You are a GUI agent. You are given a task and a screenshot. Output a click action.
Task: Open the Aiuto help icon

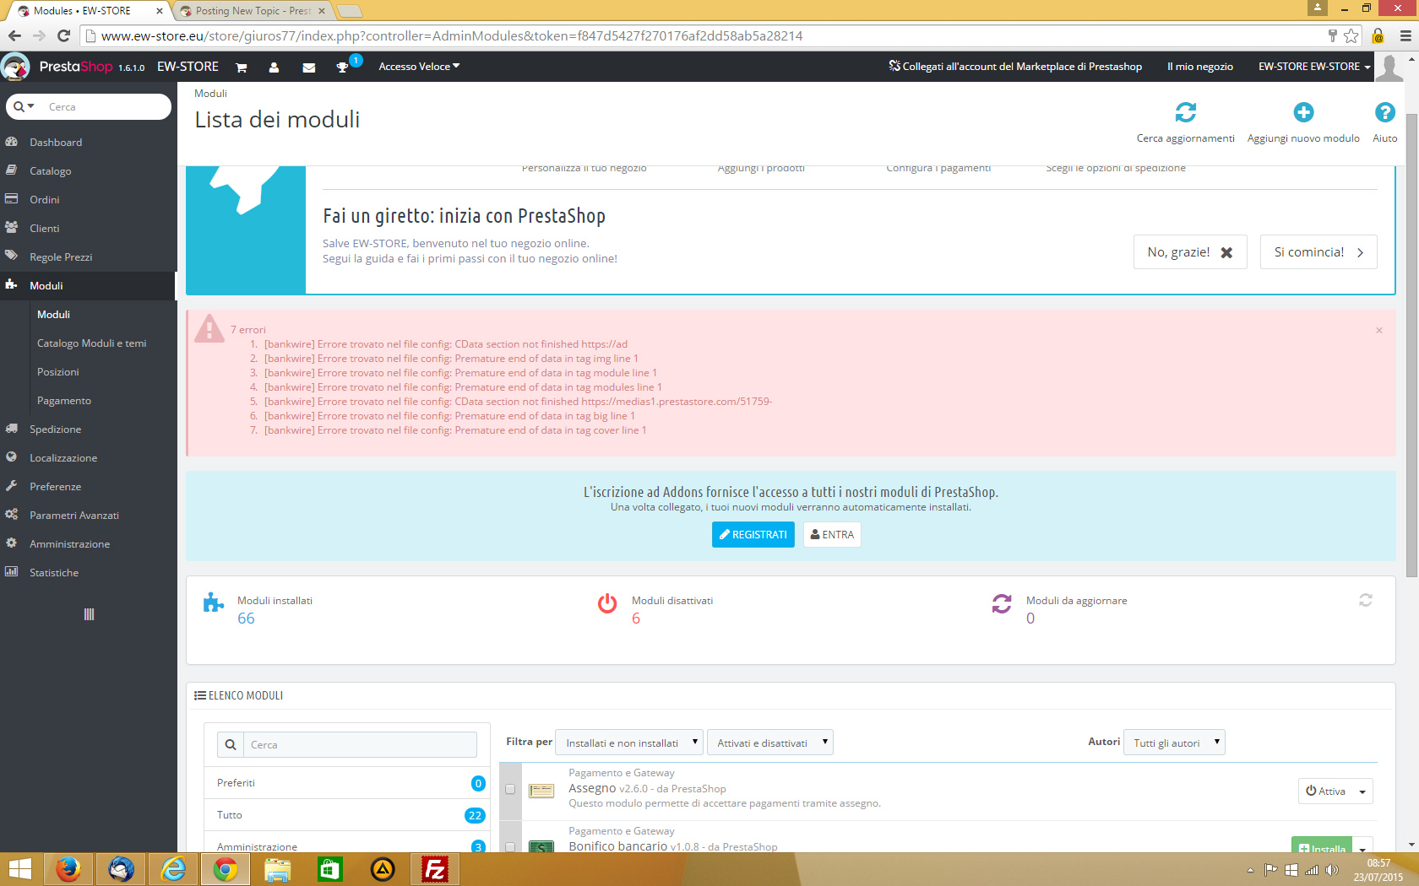[x=1384, y=112]
